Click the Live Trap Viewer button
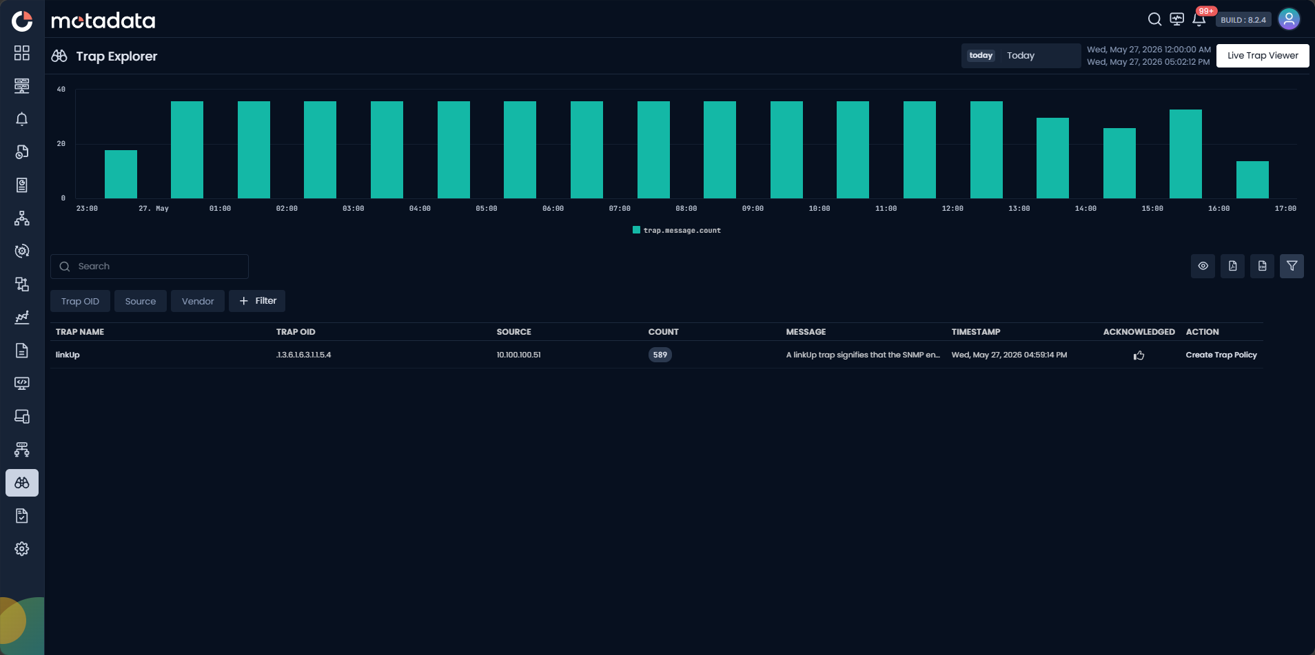Viewport: 1315px width, 655px height. (1263, 56)
